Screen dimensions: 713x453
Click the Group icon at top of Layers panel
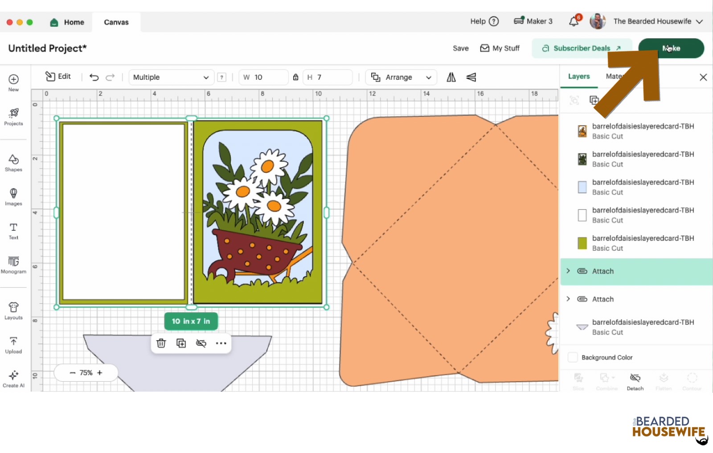(x=574, y=100)
